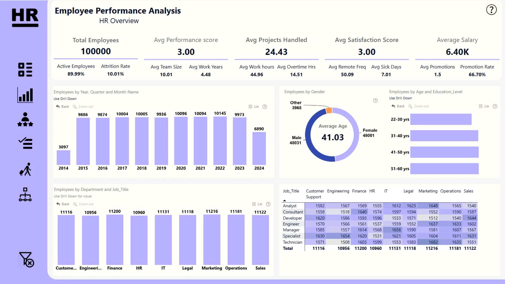Viewport: 505px width, 284px height.
Task: Open help icon in Employees by Gender card
Action: coord(375,100)
